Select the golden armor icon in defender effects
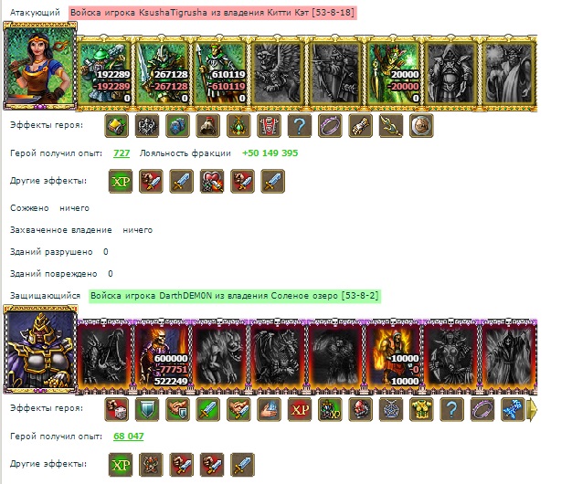This screenshot has height=484, width=572. click(x=421, y=409)
